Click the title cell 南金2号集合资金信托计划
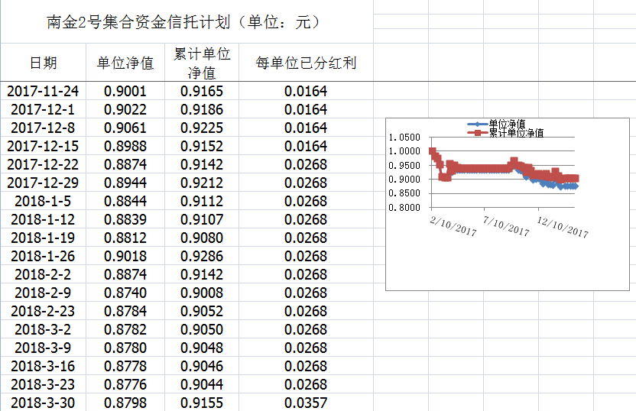 click(x=183, y=22)
